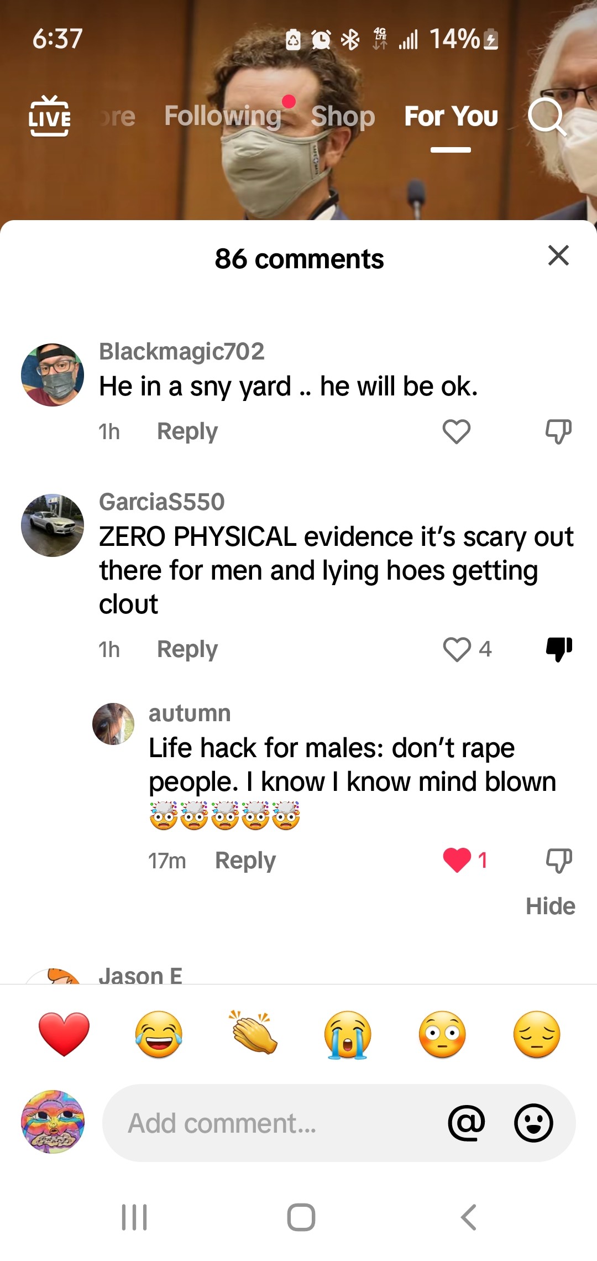
Task: Reply to Blackmagic702's comment
Action: (x=187, y=431)
